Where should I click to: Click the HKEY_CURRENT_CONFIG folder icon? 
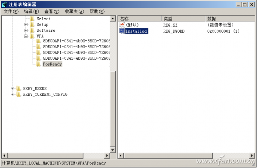point(18,95)
